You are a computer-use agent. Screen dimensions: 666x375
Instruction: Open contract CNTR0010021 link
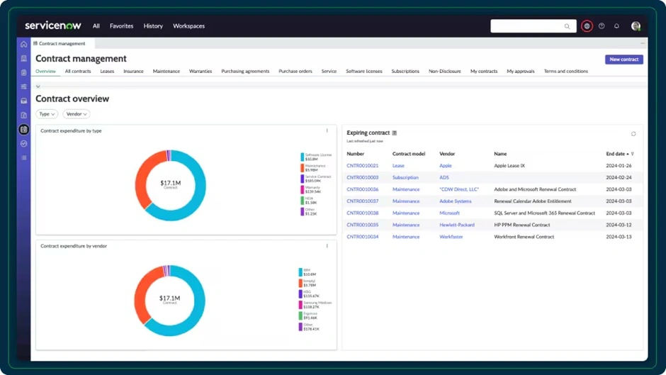[362, 166]
